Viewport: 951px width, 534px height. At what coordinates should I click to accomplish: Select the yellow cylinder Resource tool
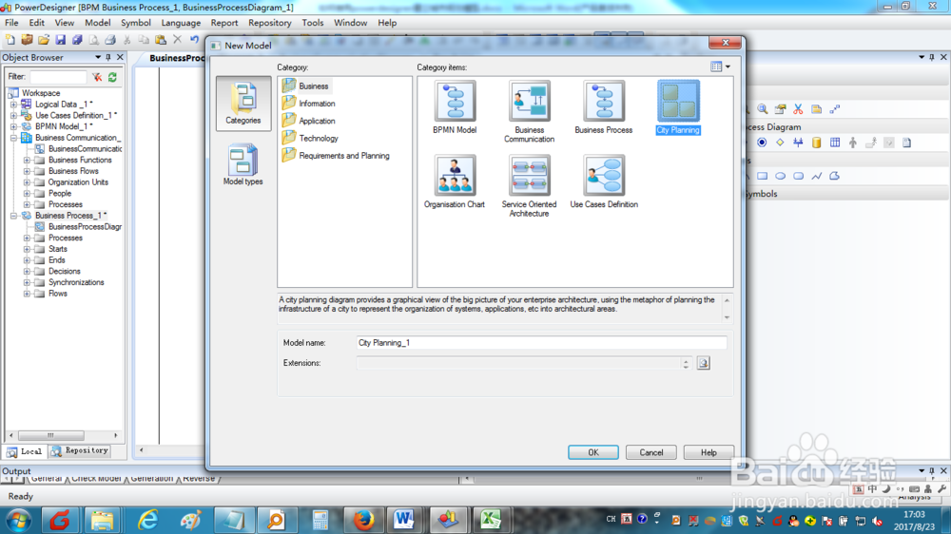(x=816, y=143)
